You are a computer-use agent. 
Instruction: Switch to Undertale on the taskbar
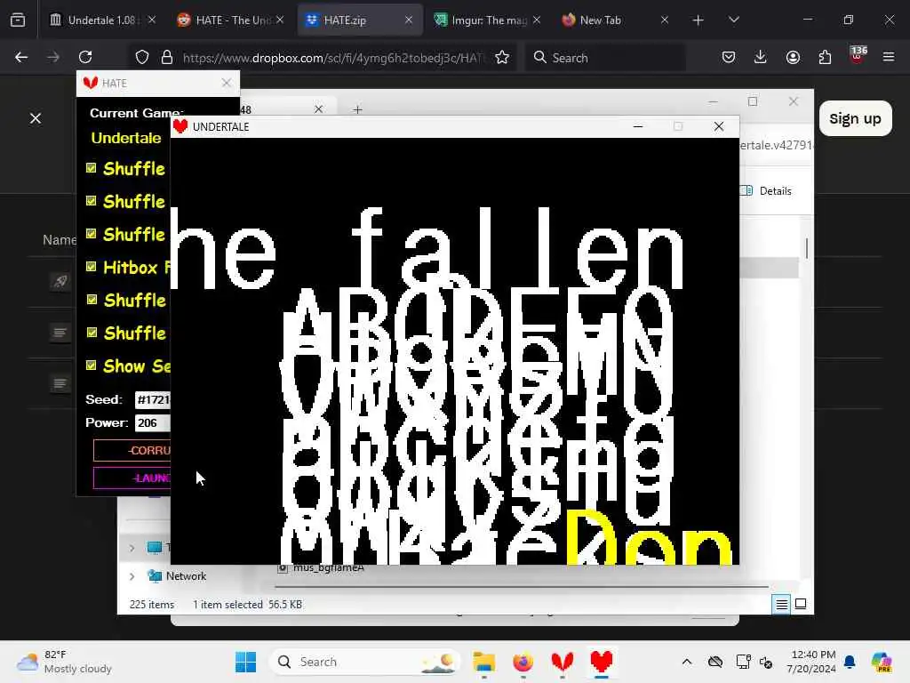[602, 662]
